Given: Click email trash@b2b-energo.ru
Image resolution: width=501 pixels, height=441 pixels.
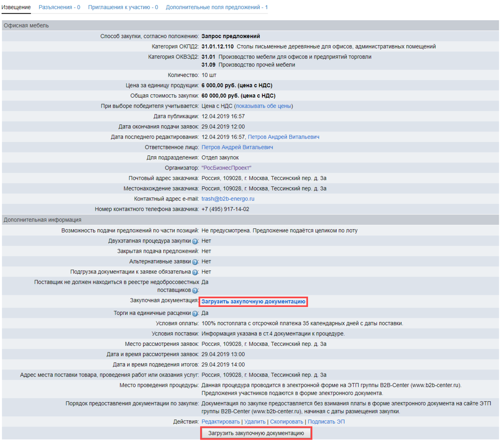Looking at the screenshot, I should [228, 199].
